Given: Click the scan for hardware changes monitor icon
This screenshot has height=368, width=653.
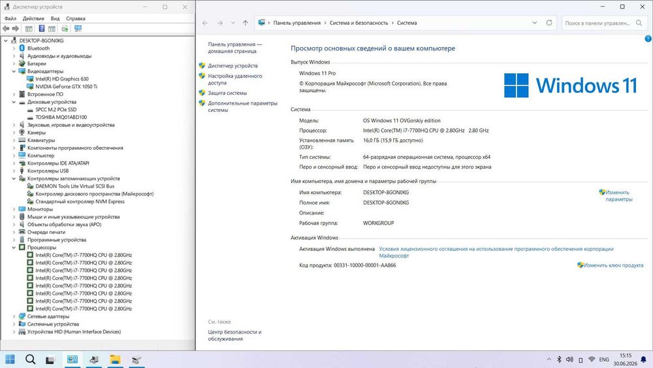Looking at the screenshot, I should 78,28.
